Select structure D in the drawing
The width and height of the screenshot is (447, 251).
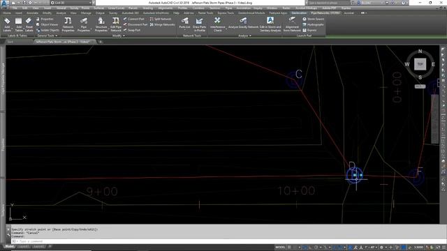pyautogui.click(x=355, y=175)
